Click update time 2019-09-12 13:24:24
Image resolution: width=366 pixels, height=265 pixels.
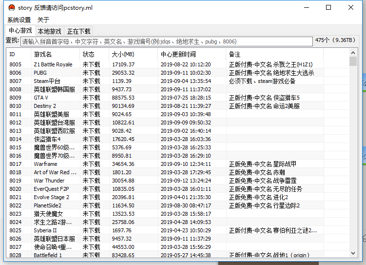(x=186, y=181)
